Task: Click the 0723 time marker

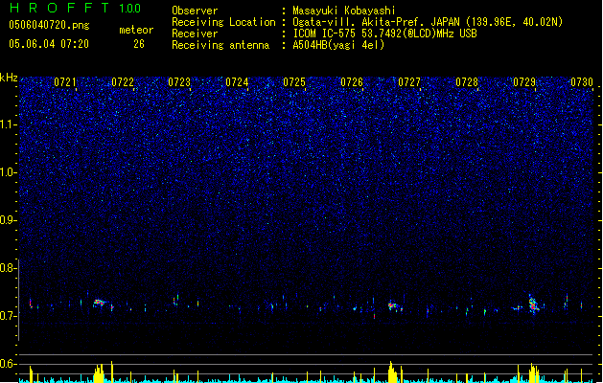Action: pyautogui.click(x=179, y=82)
